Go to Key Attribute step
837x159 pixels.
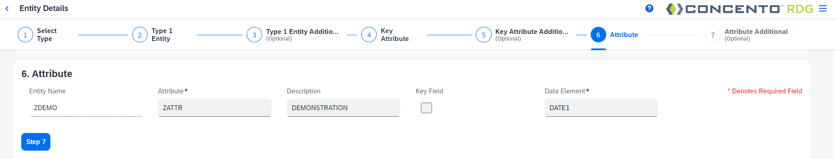(x=395, y=35)
